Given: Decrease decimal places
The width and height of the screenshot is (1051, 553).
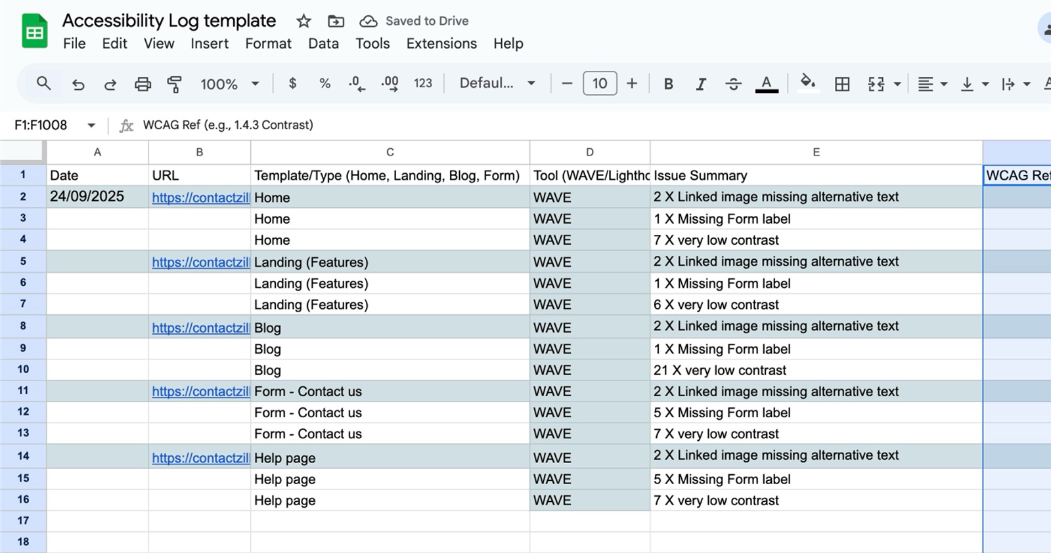Looking at the screenshot, I should pos(357,83).
